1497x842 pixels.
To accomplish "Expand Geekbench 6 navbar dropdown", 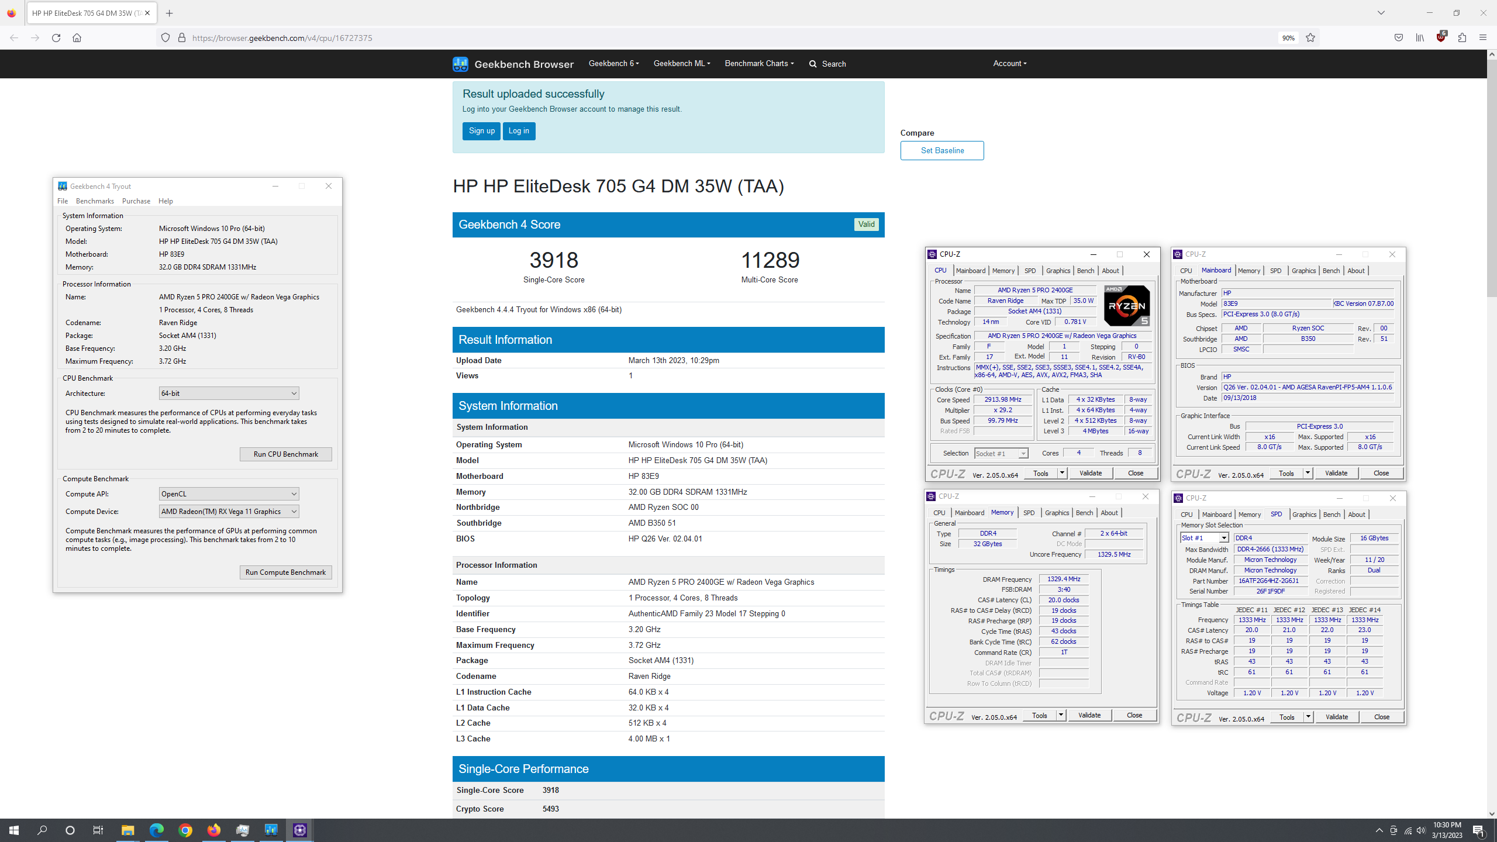I will point(613,63).
